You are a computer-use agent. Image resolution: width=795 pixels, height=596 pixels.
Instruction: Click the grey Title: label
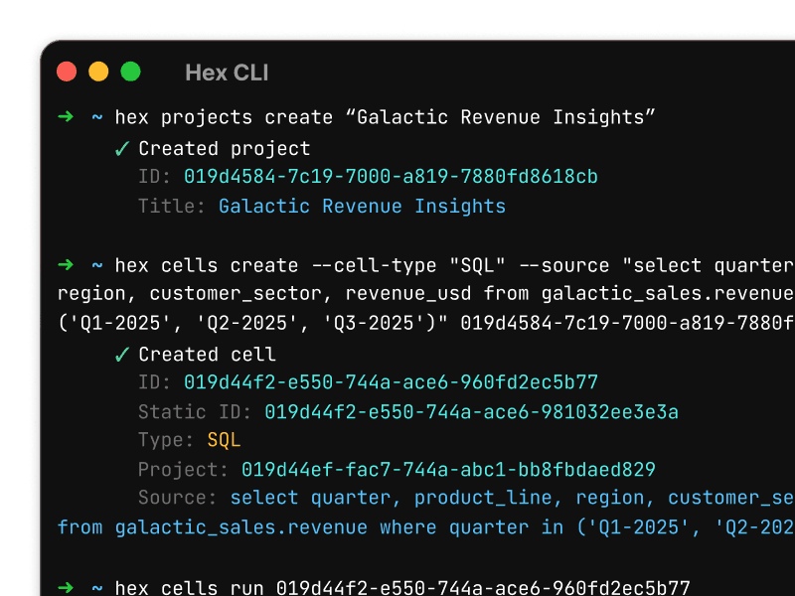click(x=172, y=207)
